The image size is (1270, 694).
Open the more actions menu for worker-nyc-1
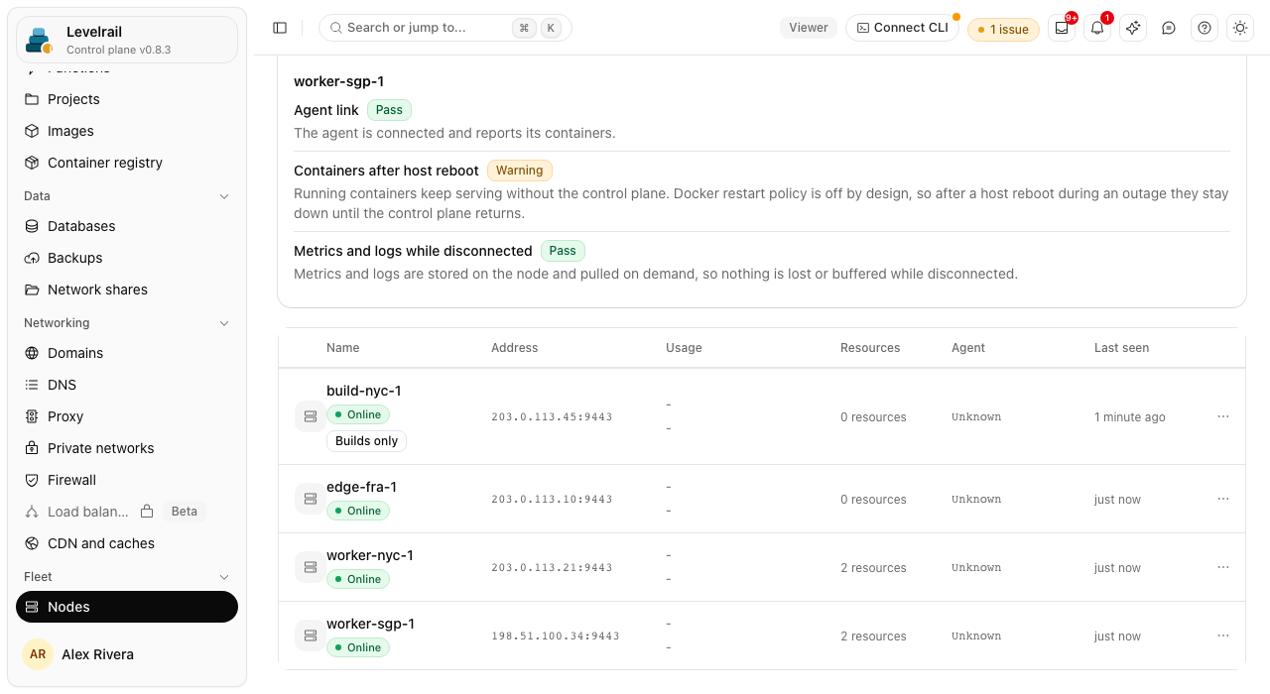point(1223,567)
